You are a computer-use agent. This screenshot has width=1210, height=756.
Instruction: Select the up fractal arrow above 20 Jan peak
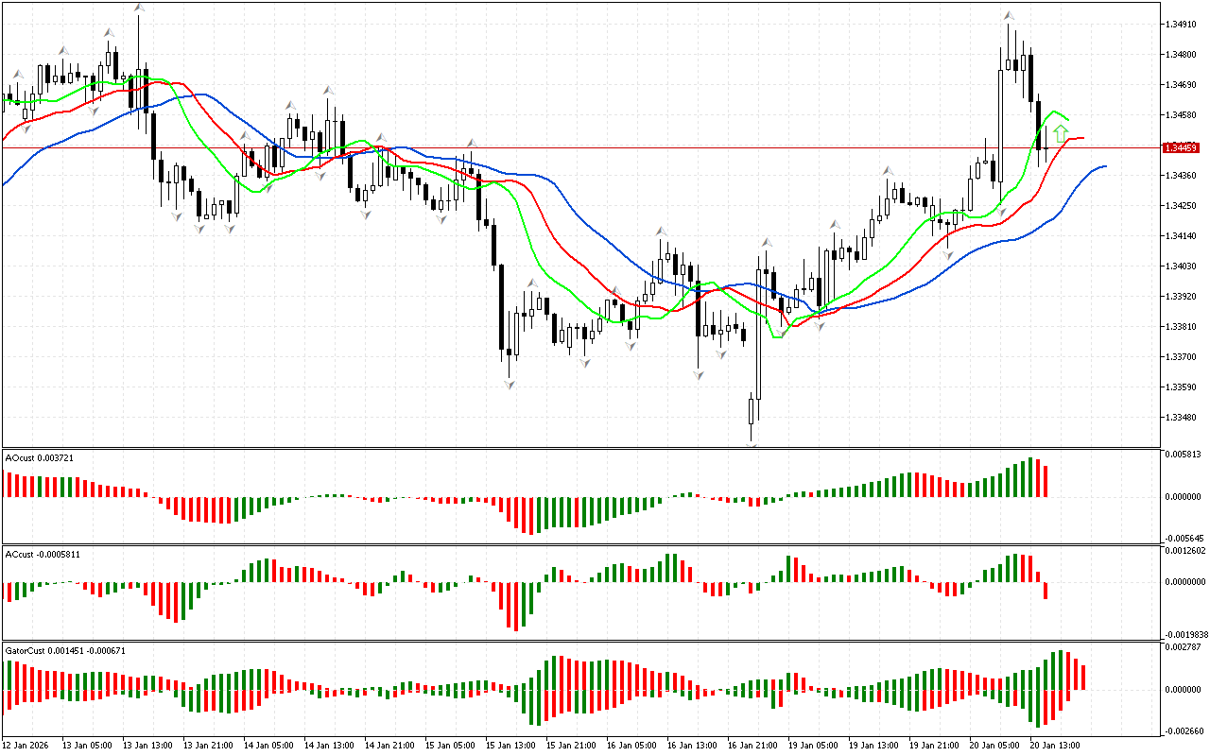click(x=1010, y=16)
